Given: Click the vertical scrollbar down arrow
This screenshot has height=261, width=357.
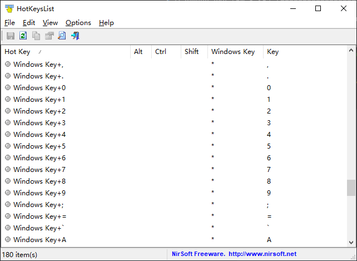Looking at the screenshot, I should coord(351,243).
